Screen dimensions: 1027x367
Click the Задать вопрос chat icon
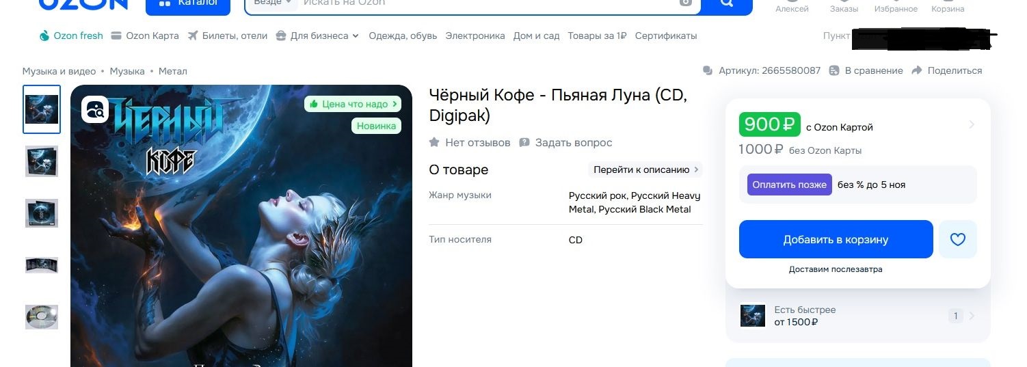pos(524,143)
